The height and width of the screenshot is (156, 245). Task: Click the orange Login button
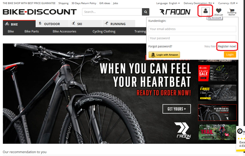[230, 55]
